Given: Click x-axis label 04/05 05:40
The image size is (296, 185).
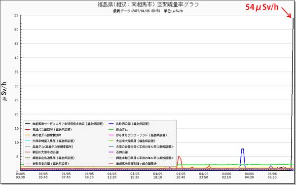Looking at the screenshot, I should point(43,175).
